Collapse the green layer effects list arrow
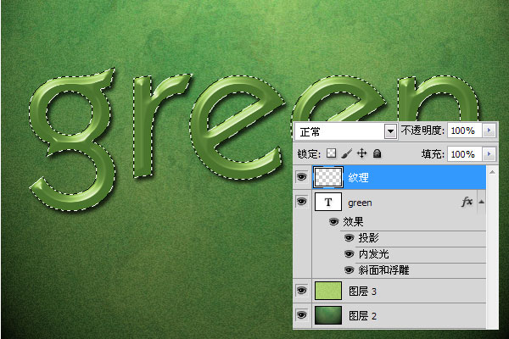Viewport: 509px width, 339px height. [x=482, y=203]
